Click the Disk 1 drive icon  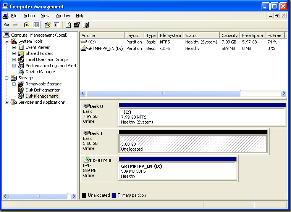click(x=86, y=133)
